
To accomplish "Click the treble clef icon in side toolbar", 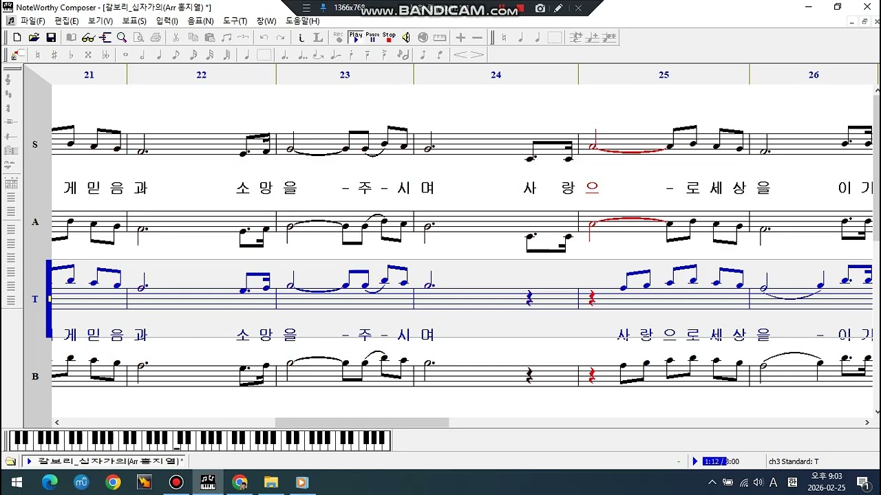I will [x=9, y=80].
